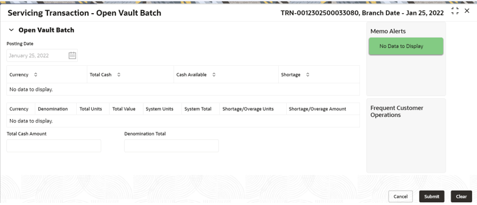Click the Cancel button
477x205 pixels.
[400, 197]
